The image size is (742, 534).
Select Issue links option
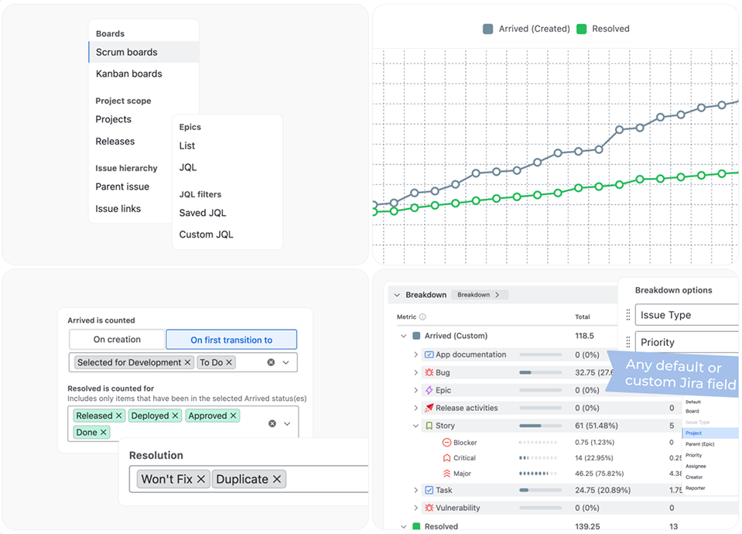(x=118, y=209)
